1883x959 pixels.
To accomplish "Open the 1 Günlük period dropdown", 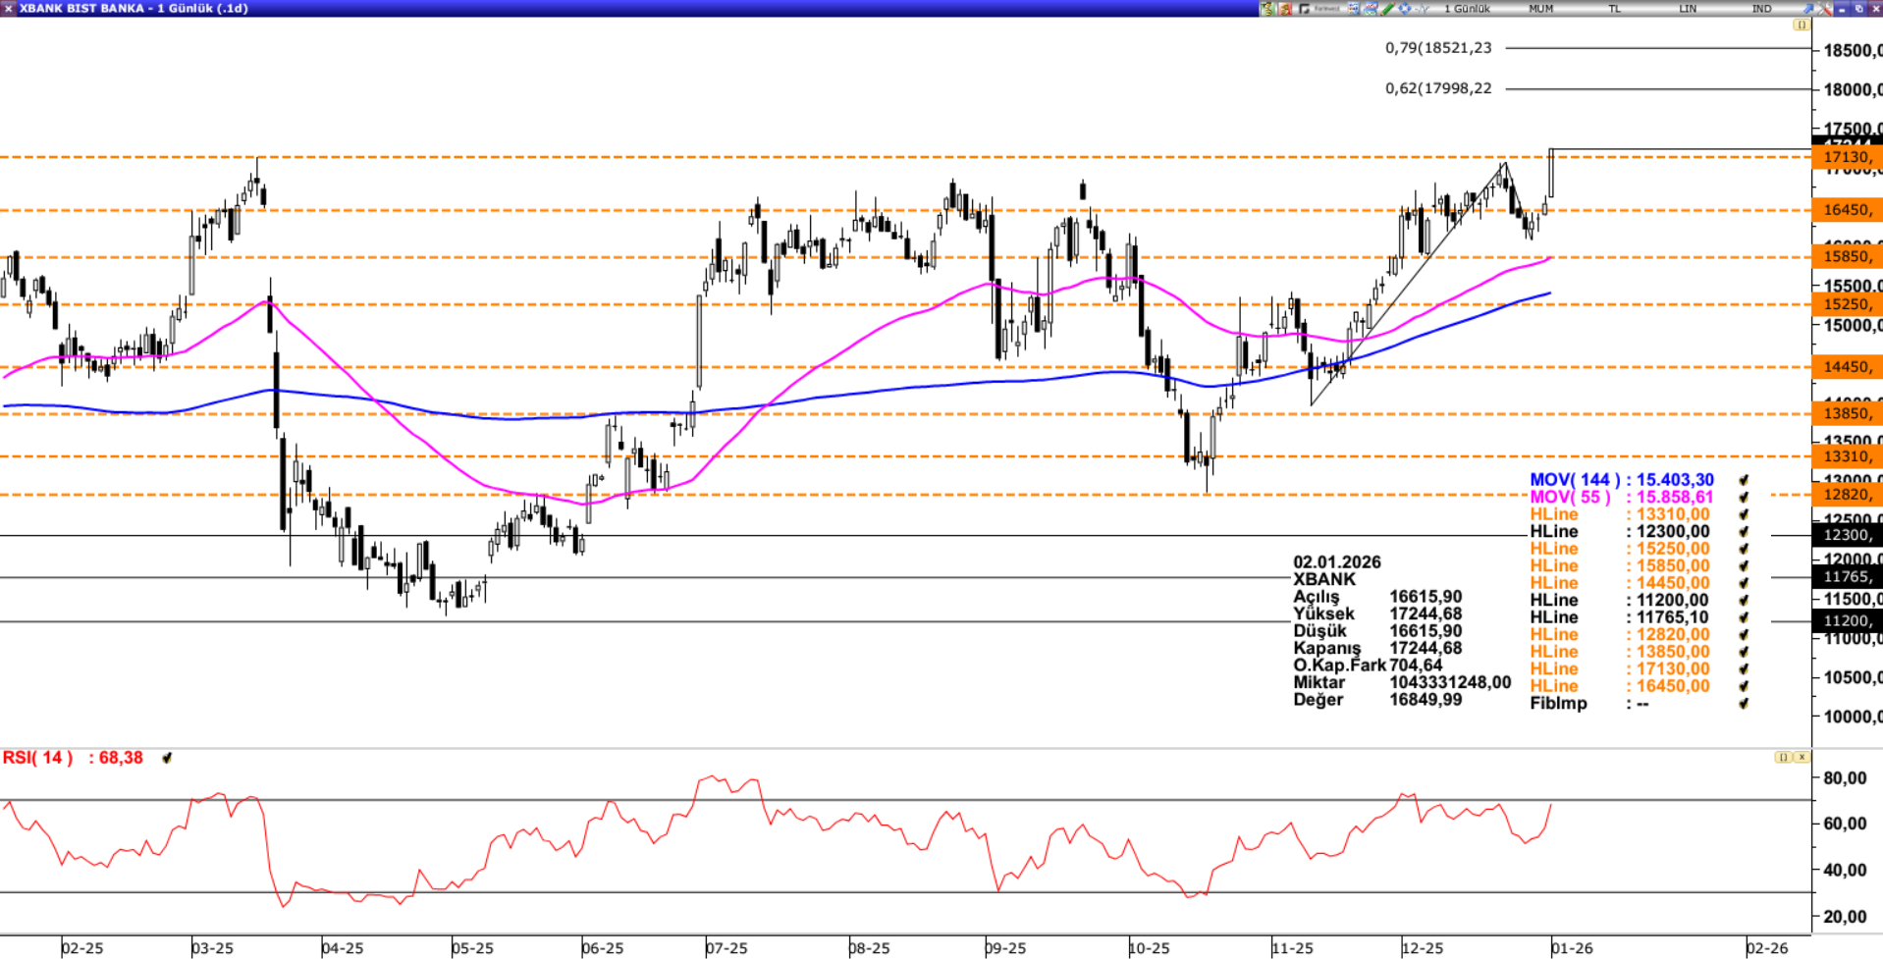I will 1467,9.
